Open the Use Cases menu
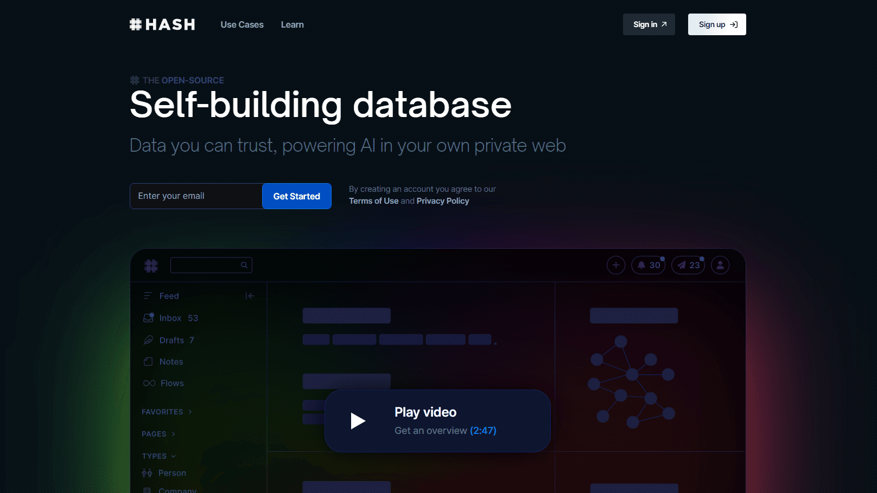Image resolution: width=877 pixels, height=493 pixels. (x=242, y=24)
